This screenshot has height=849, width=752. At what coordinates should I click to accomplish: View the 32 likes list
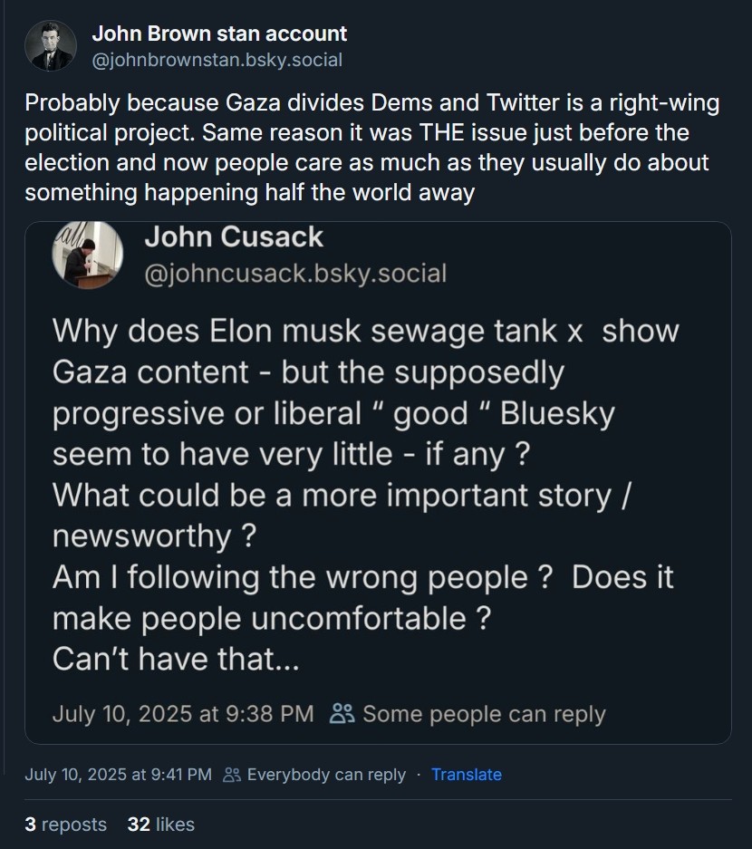[161, 825]
